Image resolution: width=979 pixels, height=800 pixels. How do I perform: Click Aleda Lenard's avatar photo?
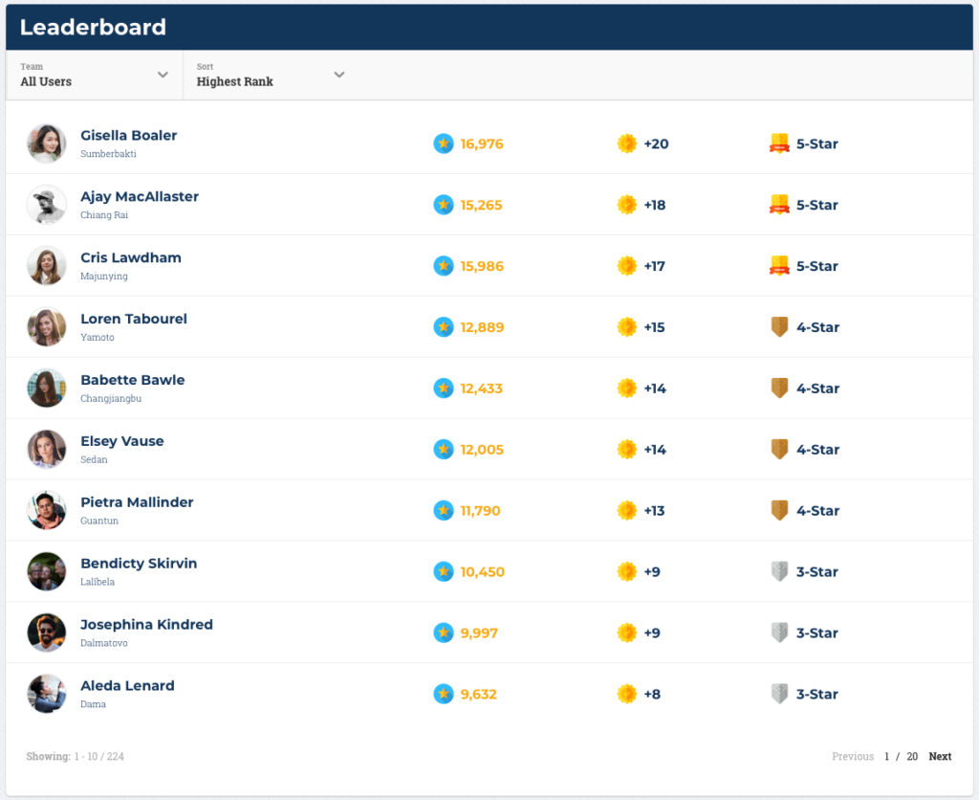coord(46,694)
